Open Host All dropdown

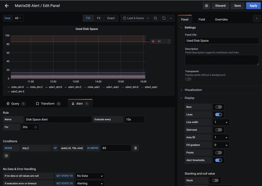click(18, 18)
